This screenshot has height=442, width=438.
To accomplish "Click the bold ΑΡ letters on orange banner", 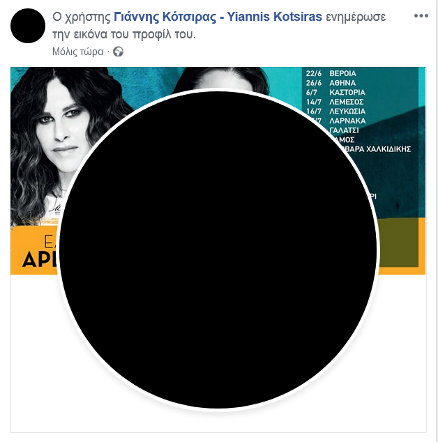I will (x=39, y=259).
